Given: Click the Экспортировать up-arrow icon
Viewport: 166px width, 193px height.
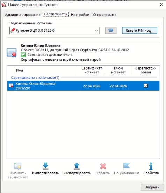Looking at the screenshot, I should [77, 166].
